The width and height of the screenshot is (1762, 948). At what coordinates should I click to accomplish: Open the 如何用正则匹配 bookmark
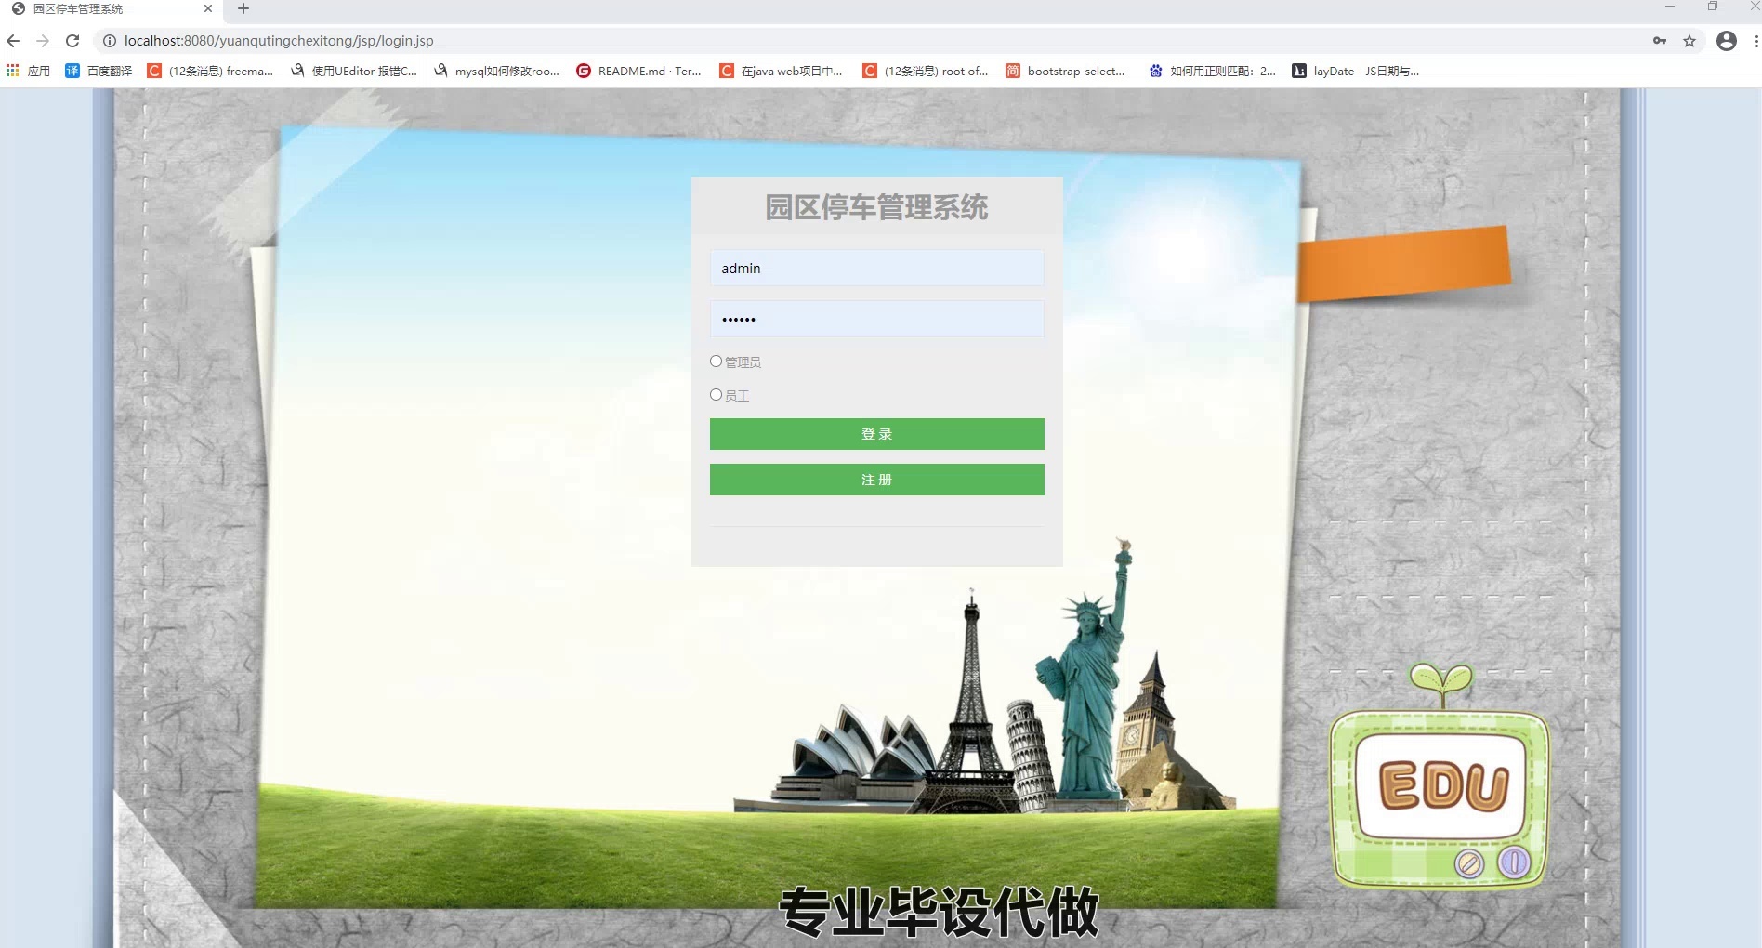point(1212,71)
